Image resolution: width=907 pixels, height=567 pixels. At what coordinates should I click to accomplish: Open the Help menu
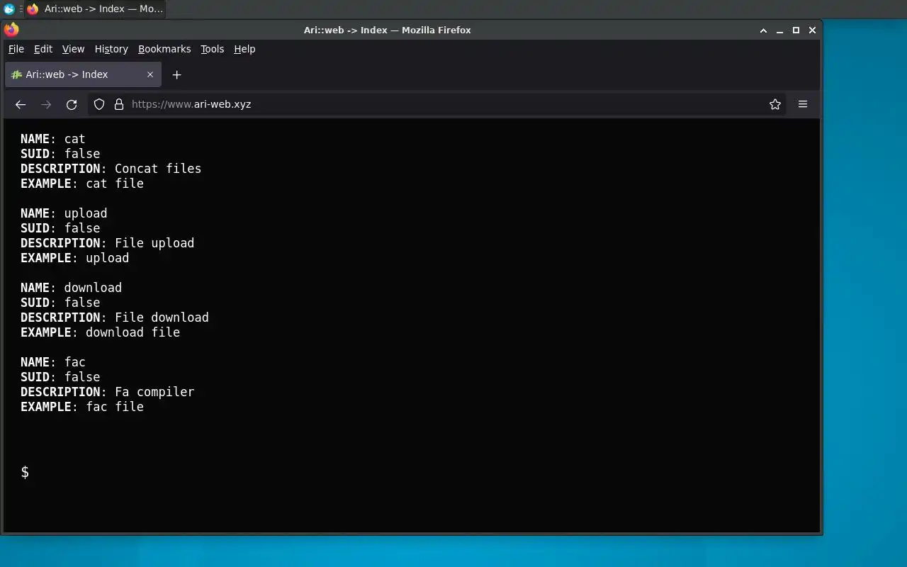[x=244, y=49]
